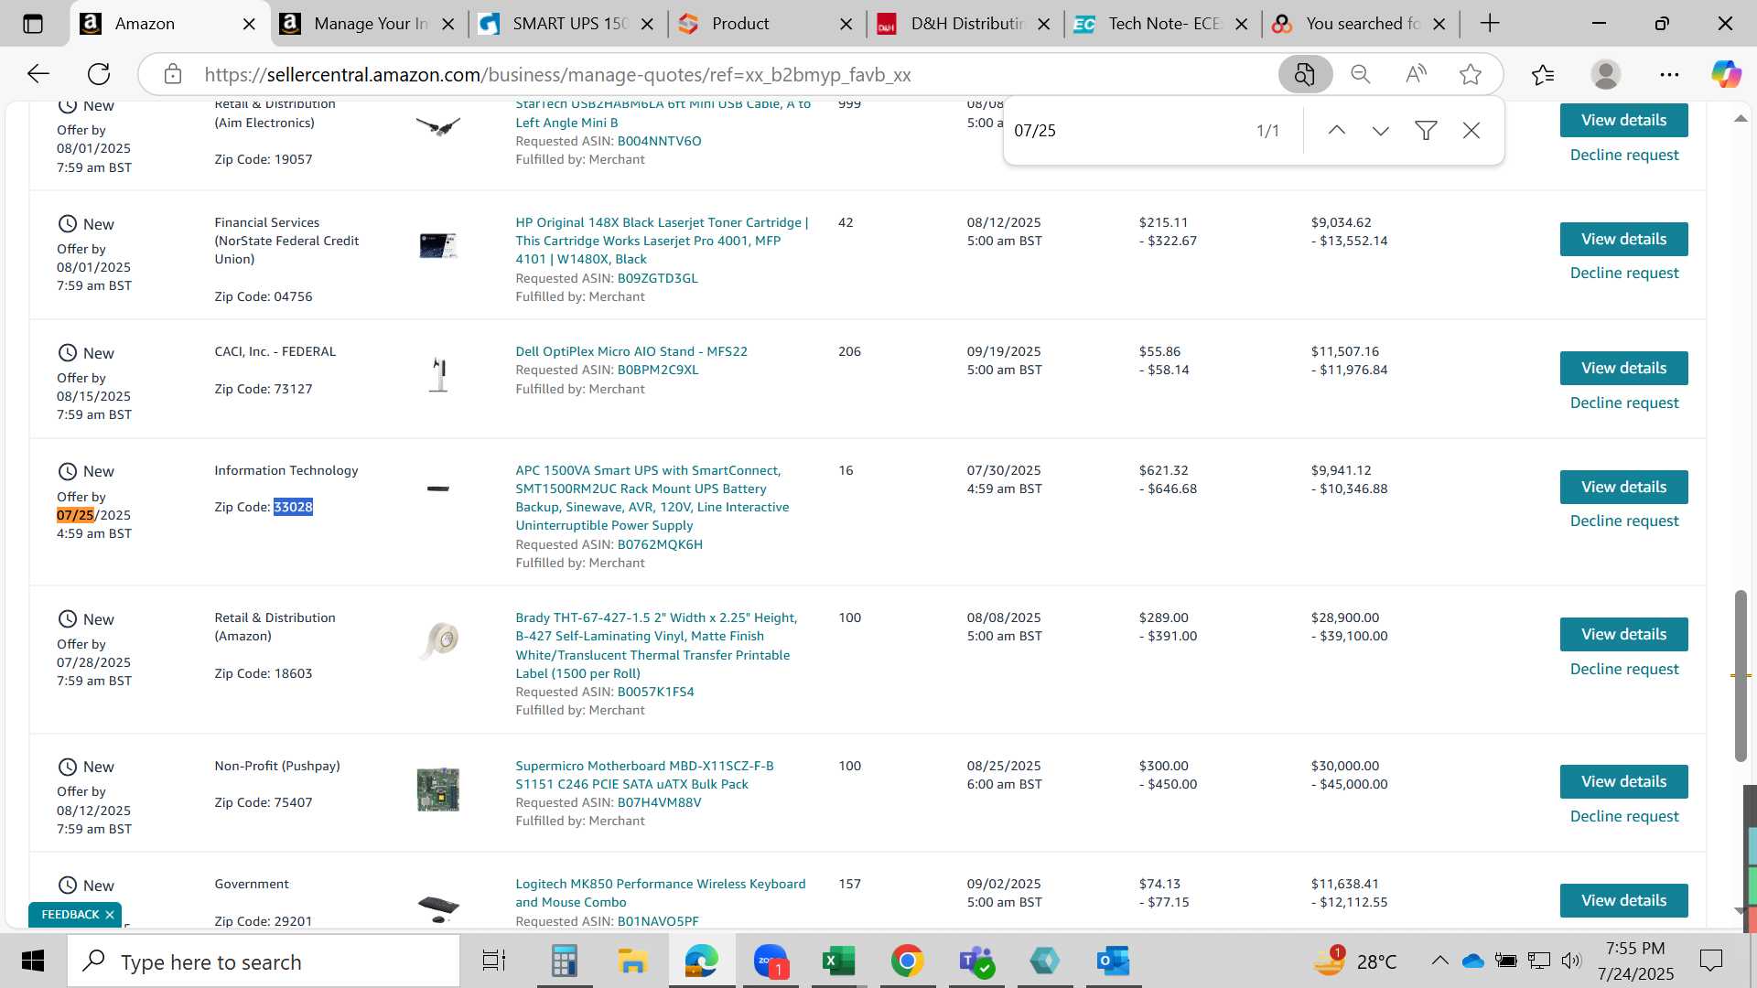Reload the Seller Central page
This screenshot has height=988, width=1757.
99,74
